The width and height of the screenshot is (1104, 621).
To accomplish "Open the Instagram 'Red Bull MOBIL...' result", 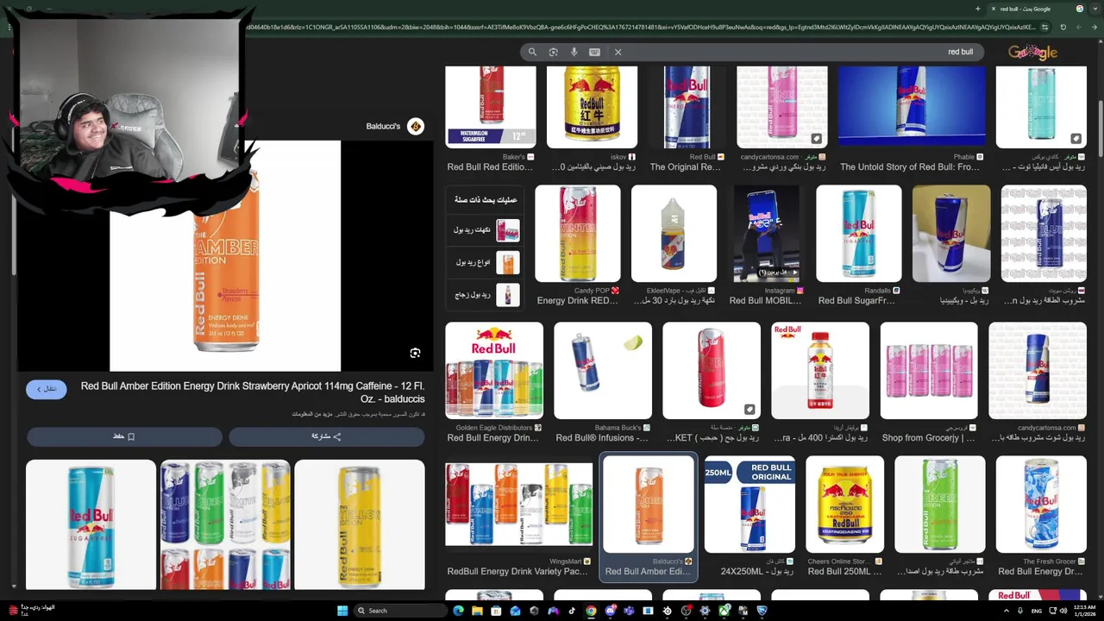I will (x=766, y=245).
